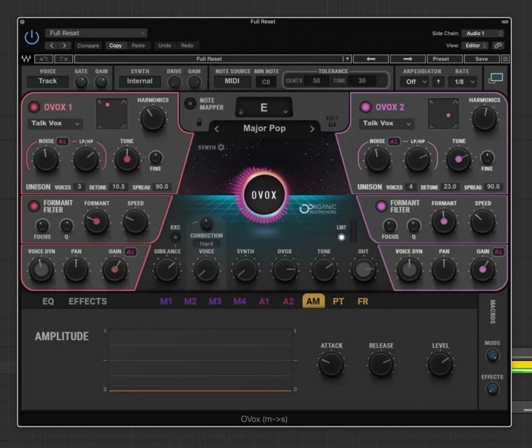
Task: Click the Waves toolbar redo arrow
Action: coord(63,59)
